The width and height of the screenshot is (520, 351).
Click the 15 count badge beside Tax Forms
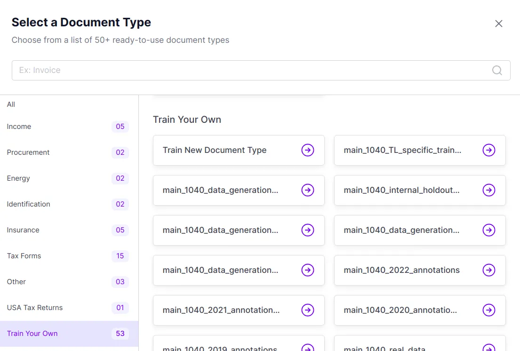120,256
